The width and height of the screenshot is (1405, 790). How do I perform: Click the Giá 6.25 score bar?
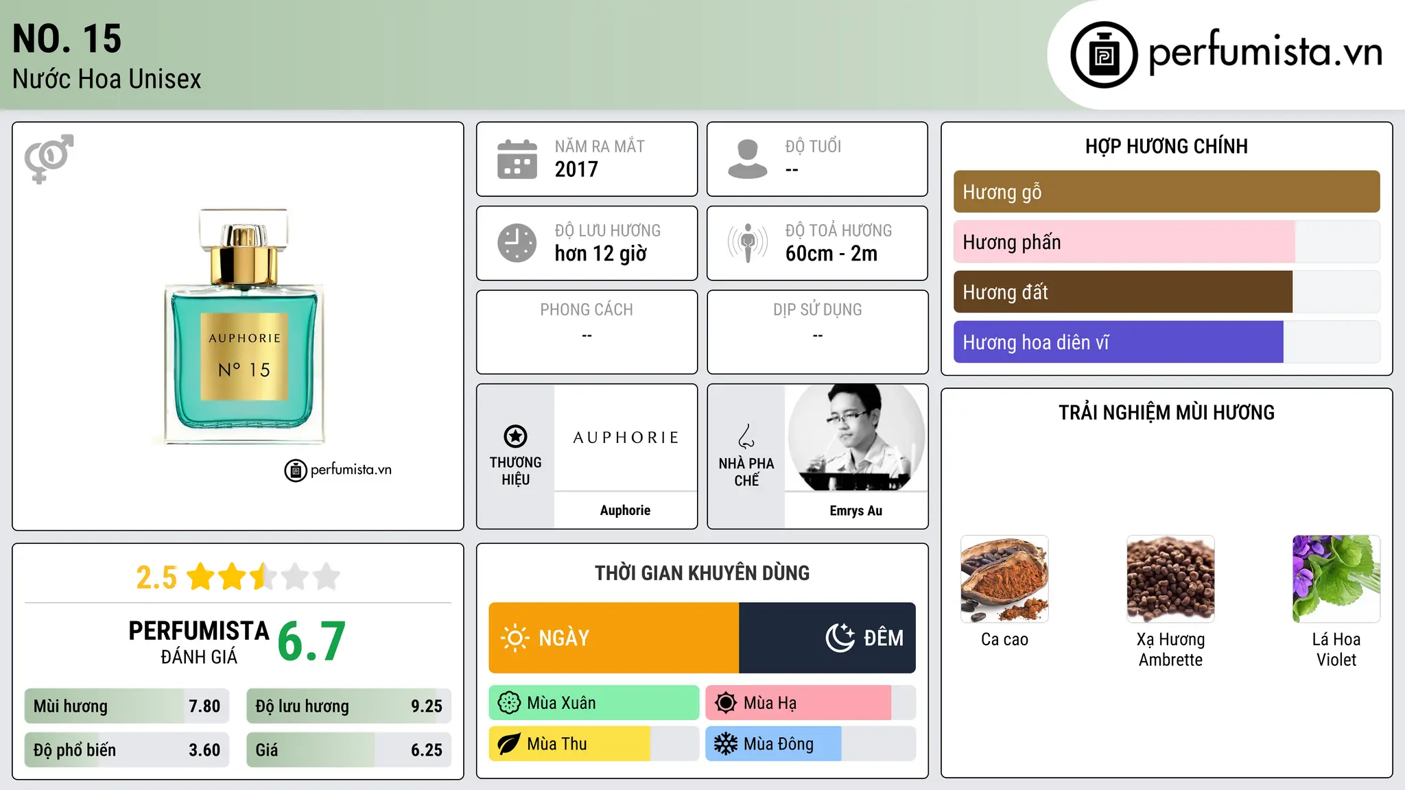[349, 750]
